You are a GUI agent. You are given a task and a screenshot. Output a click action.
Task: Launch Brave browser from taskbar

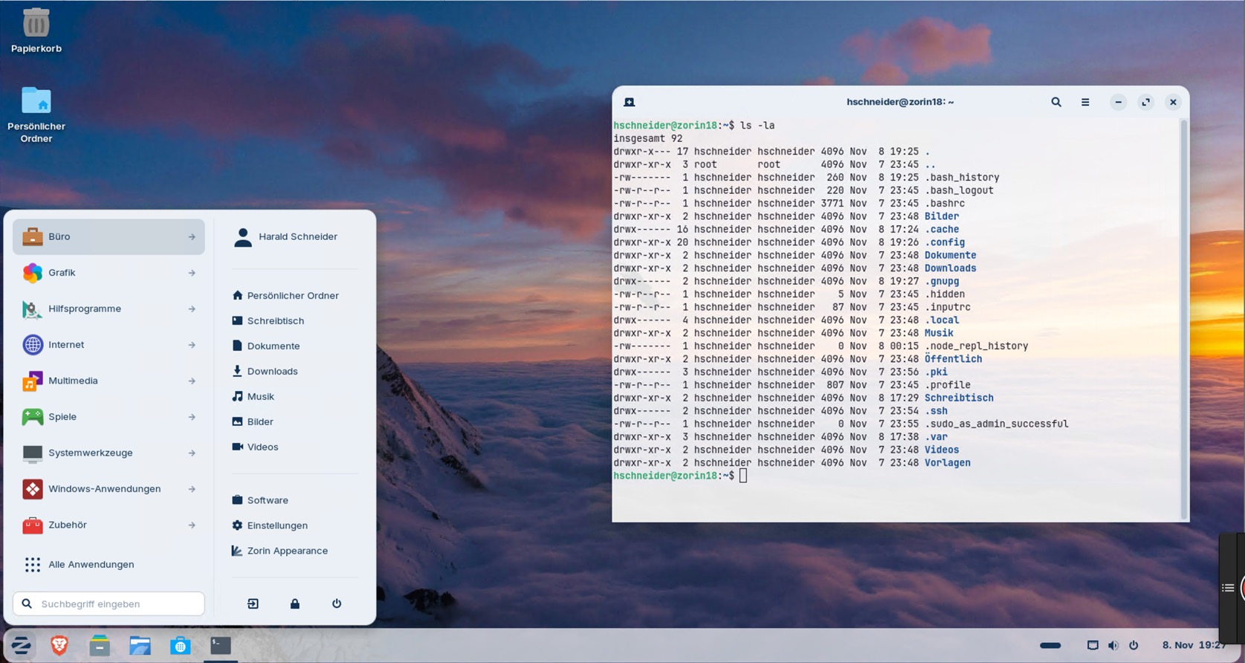pyautogui.click(x=59, y=645)
